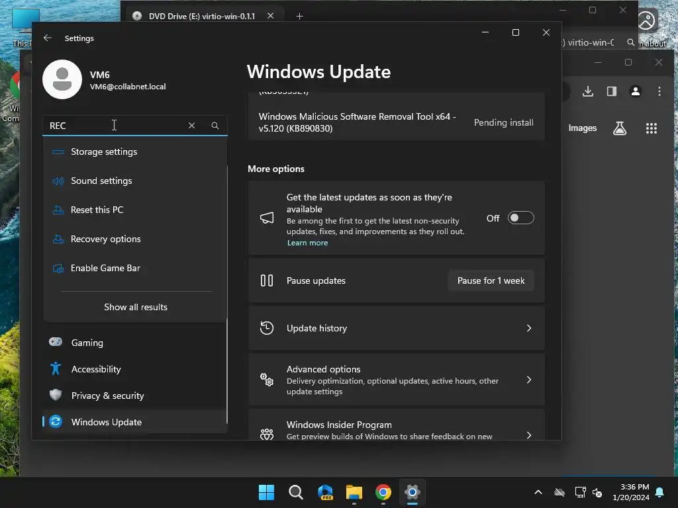
Task: Open File Explorer from taskbar
Action: pyautogui.click(x=354, y=492)
